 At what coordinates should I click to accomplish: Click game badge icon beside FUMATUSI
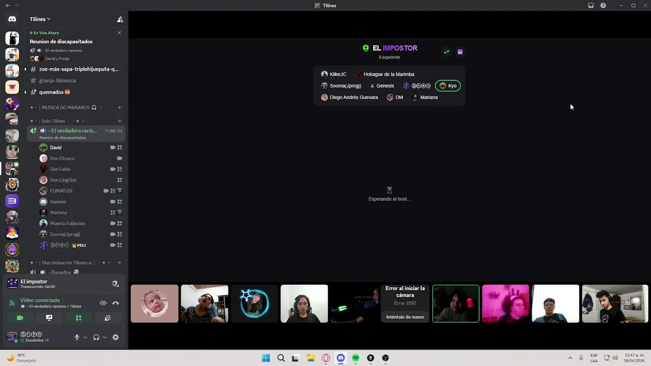coord(120,191)
